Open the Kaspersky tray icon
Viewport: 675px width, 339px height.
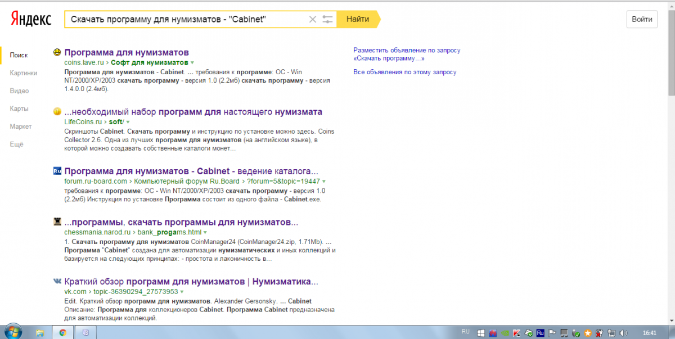tap(516, 333)
